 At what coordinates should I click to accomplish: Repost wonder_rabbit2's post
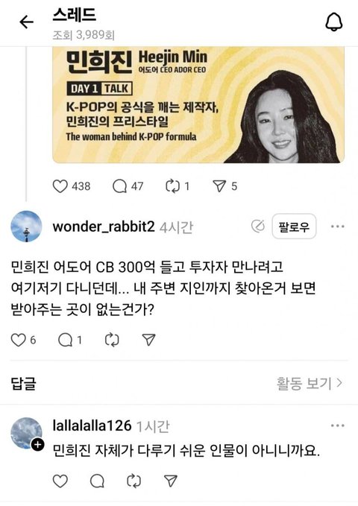click(x=112, y=340)
